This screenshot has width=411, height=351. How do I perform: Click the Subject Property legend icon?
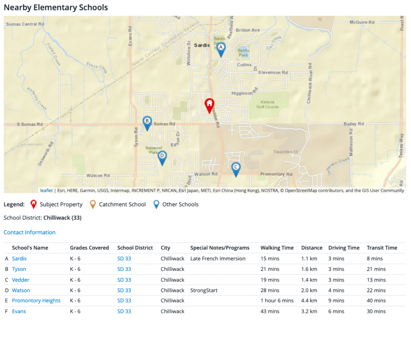(34, 205)
